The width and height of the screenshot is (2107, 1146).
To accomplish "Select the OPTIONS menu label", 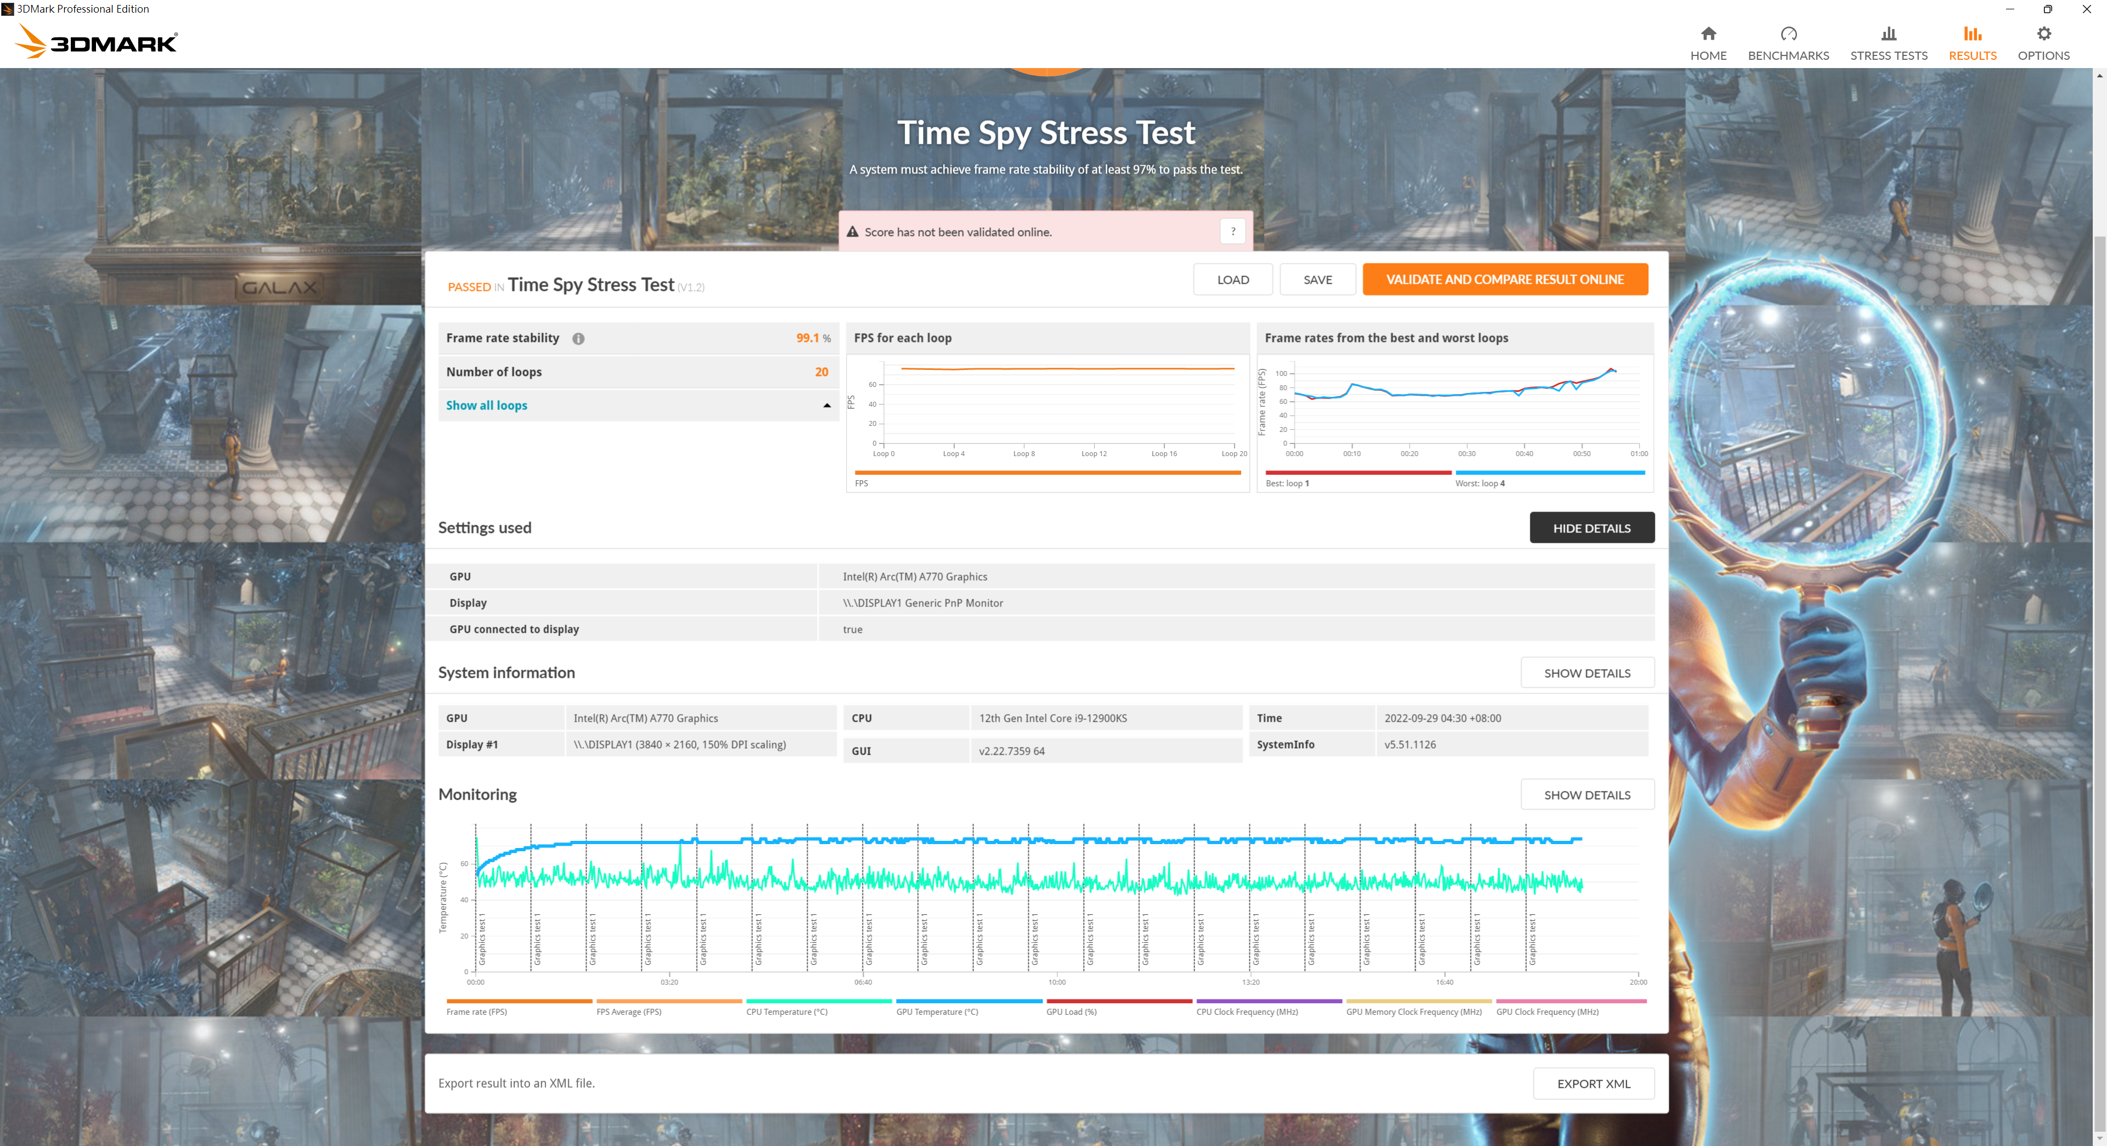I will tap(2043, 55).
